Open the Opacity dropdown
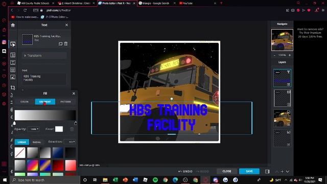The image size is (327, 184). (34, 129)
